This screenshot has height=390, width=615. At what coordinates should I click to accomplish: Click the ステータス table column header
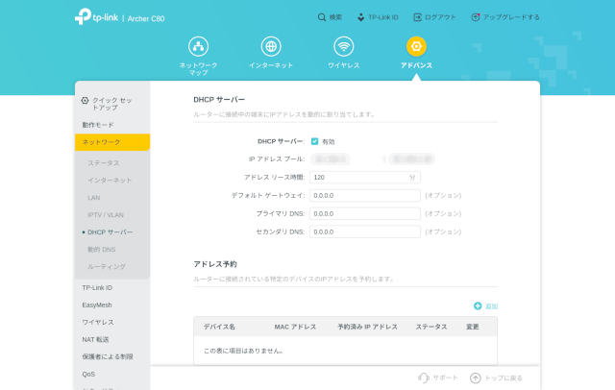coord(431,327)
